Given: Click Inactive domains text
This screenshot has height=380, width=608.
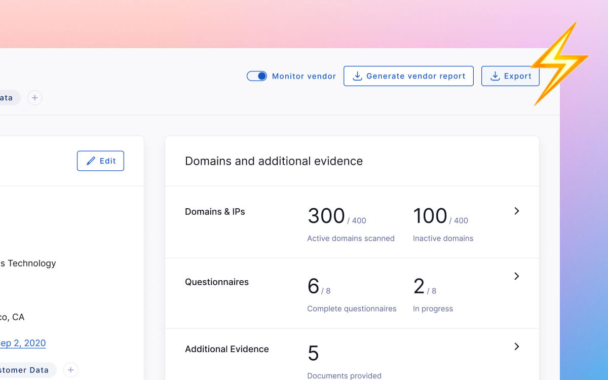Looking at the screenshot, I should tap(443, 238).
